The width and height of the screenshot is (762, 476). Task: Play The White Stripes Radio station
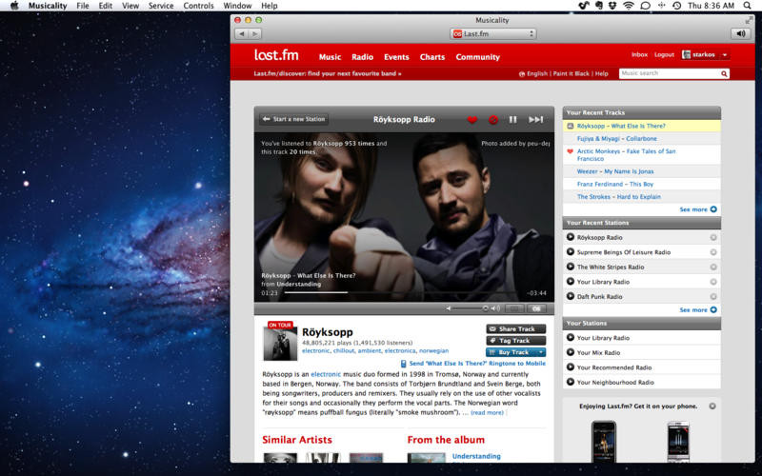coord(571,267)
